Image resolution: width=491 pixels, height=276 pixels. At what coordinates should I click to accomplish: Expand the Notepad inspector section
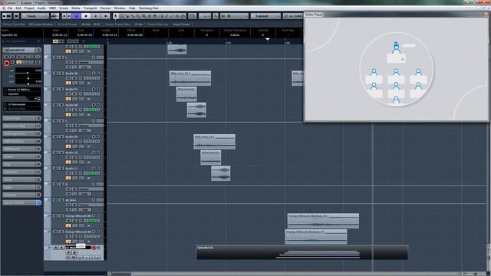click(x=22, y=195)
